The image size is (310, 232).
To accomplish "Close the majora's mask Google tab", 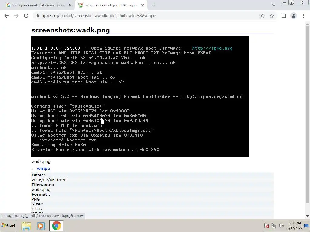I will [70, 5].
